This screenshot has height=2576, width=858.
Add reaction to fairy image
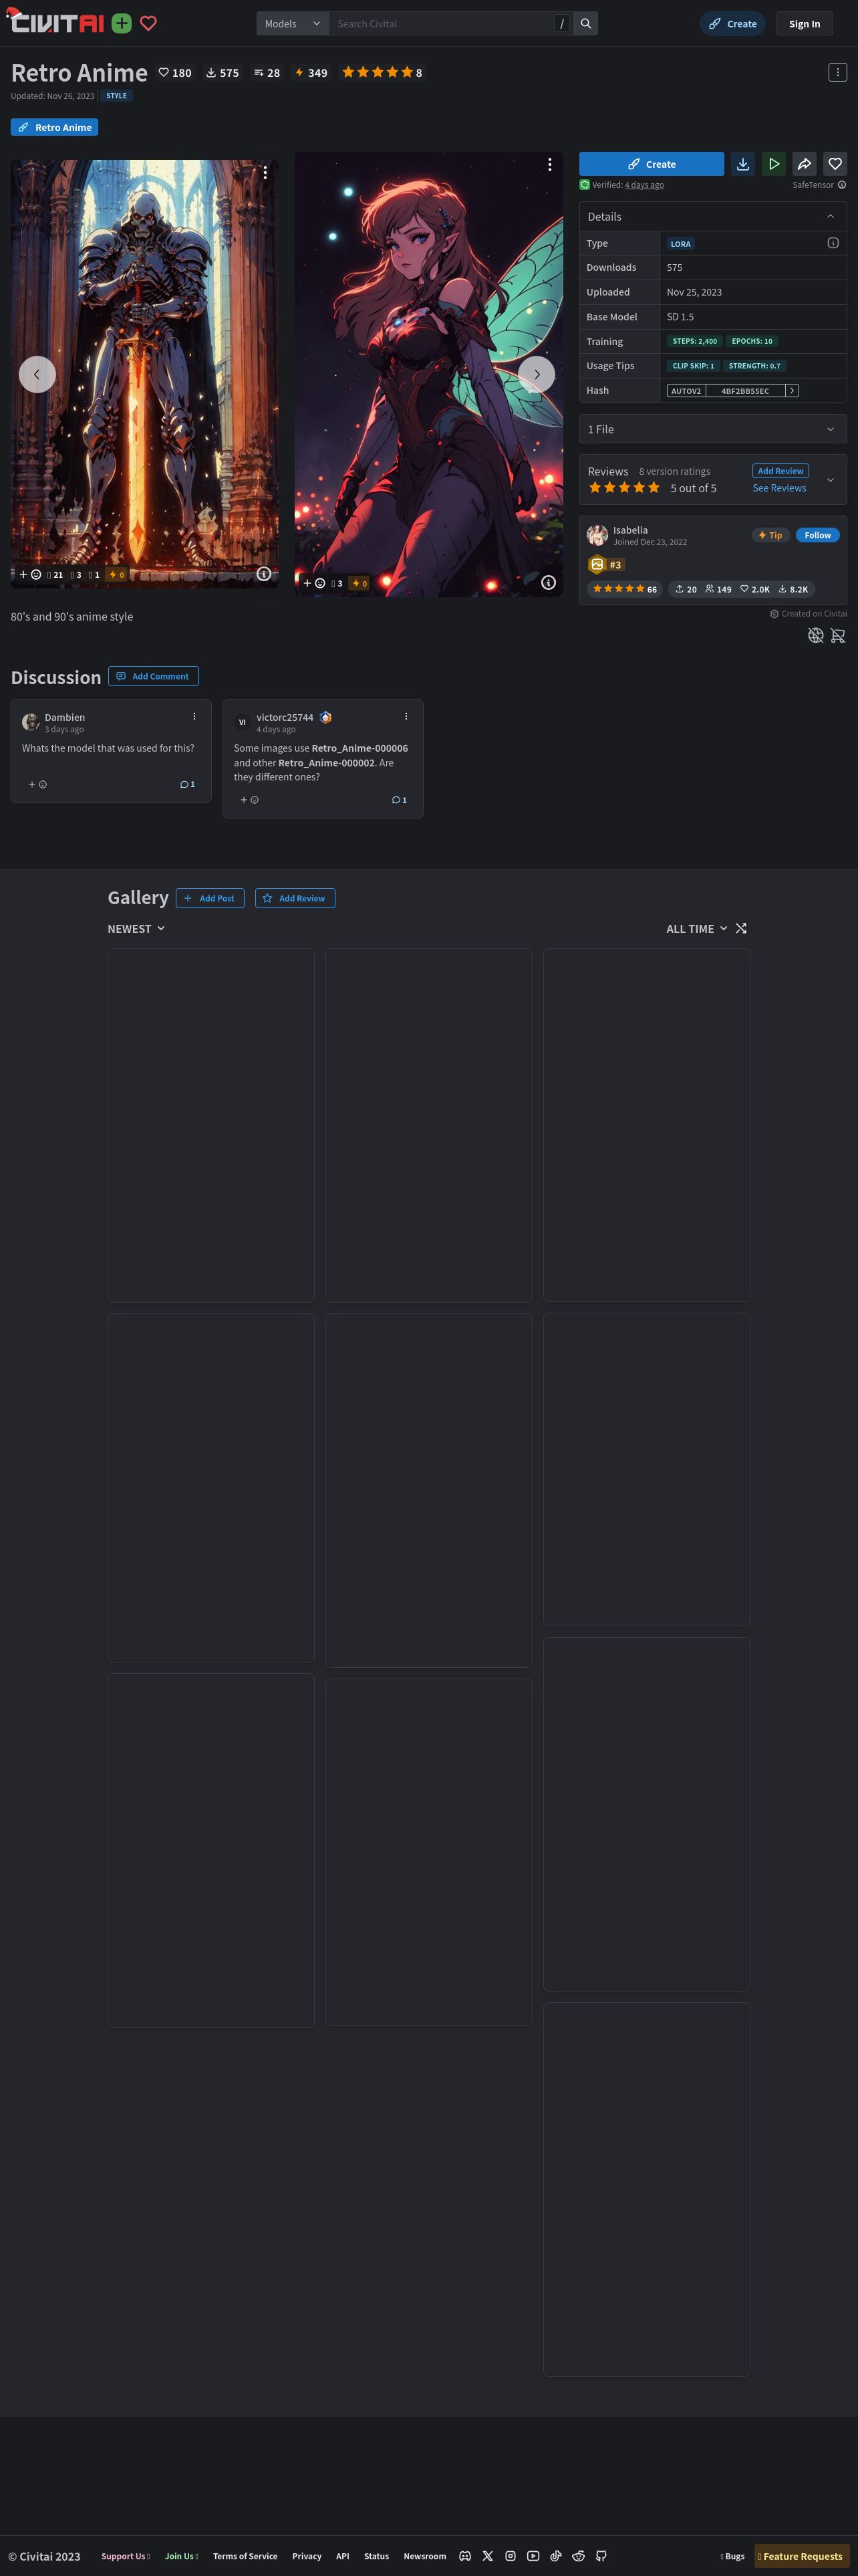point(313,583)
